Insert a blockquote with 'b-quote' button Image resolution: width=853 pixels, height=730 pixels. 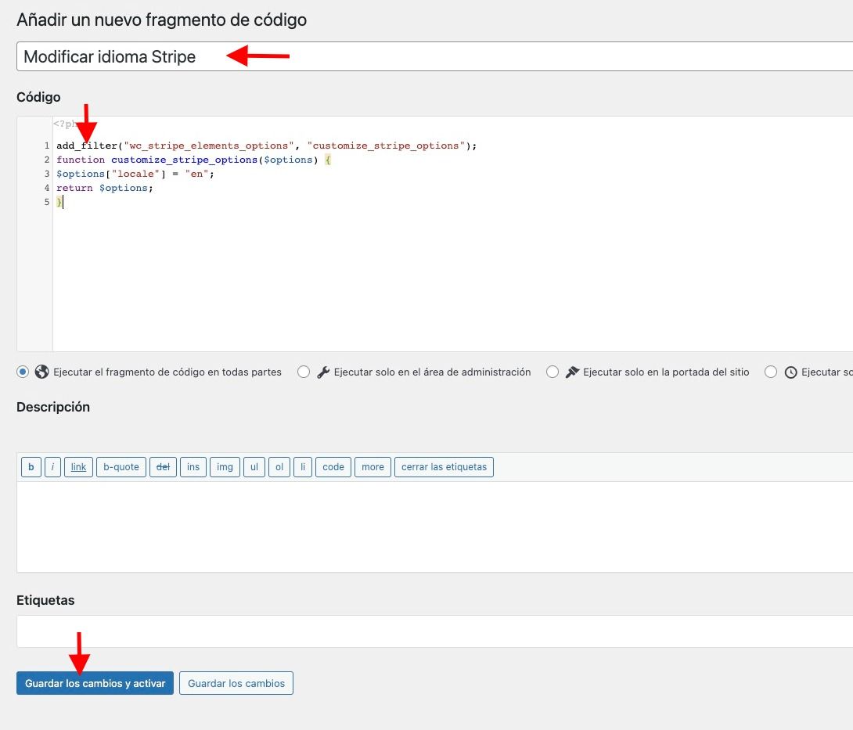(121, 467)
